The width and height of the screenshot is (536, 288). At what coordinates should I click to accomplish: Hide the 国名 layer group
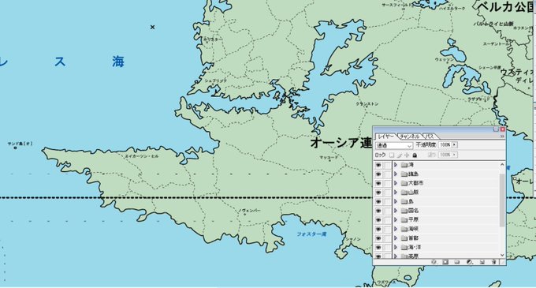point(378,211)
